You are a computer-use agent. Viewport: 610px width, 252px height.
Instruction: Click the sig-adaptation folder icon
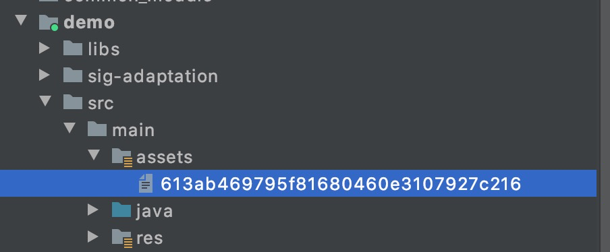pos(73,75)
